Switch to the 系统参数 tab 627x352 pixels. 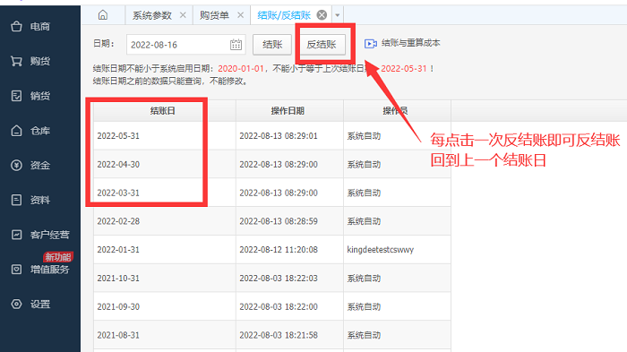pyautogui.click(x=152, y=15)
